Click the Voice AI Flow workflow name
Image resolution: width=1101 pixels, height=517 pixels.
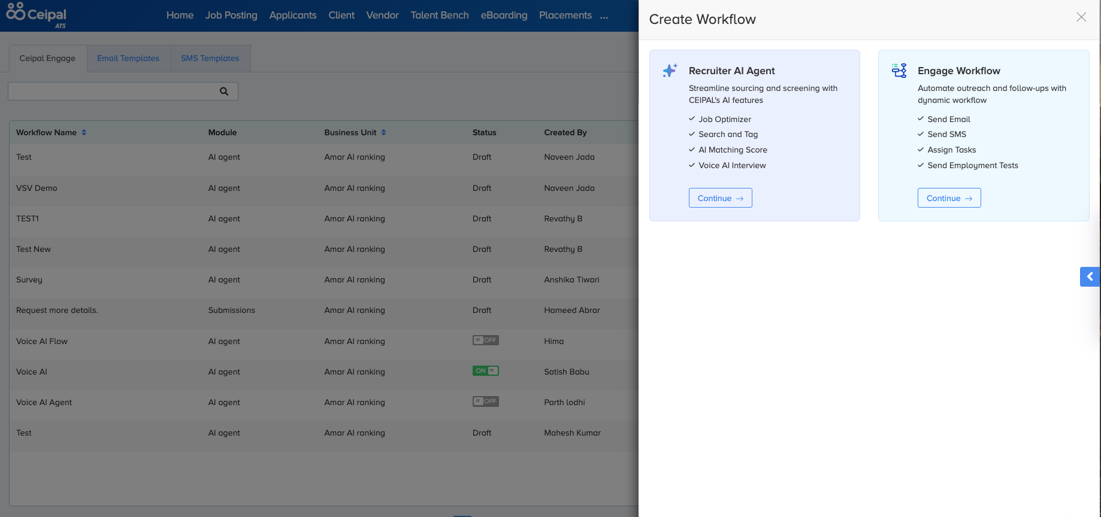click(42, 341)
